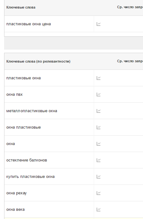Click chart icon beside окна пластиковые
This screenshot has height=219, width=143.
(x=98, y=127)
